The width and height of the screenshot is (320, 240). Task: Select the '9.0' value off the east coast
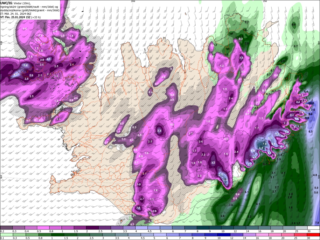(x=307, y=118)
